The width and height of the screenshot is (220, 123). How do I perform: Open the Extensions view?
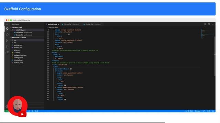point(7,53)
